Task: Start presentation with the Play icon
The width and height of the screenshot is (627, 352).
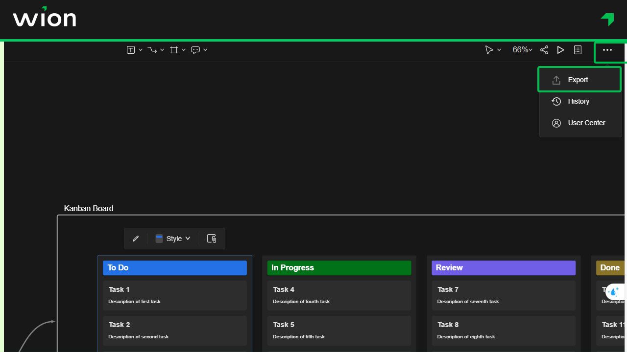Action: pyautogui.click(x=561, y=50)
